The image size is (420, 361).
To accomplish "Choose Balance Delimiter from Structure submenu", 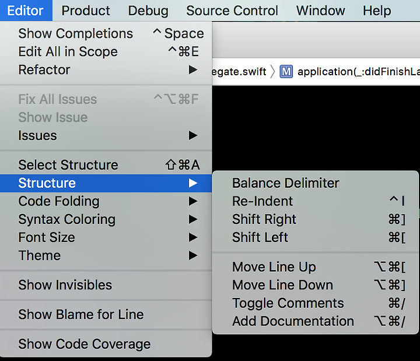I will pos(315,183).
